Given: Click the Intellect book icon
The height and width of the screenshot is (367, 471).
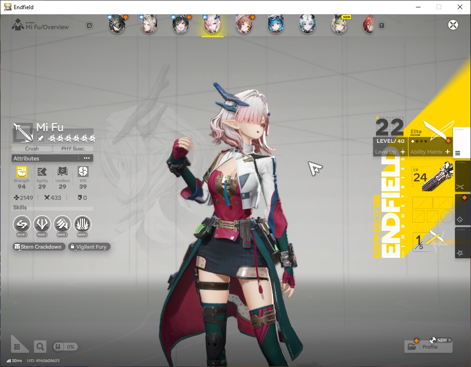Looking at the screenshot, I should click(x=62, y=172).
